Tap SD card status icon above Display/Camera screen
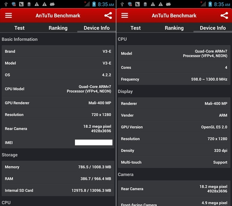Viewport: 232px width, 206px height. click(145, 4)
